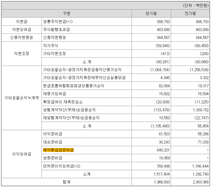The height and width of the screenshot is (188, 213).
Task: Click the subtotal value 1,517,404
Action: [162, 174]
